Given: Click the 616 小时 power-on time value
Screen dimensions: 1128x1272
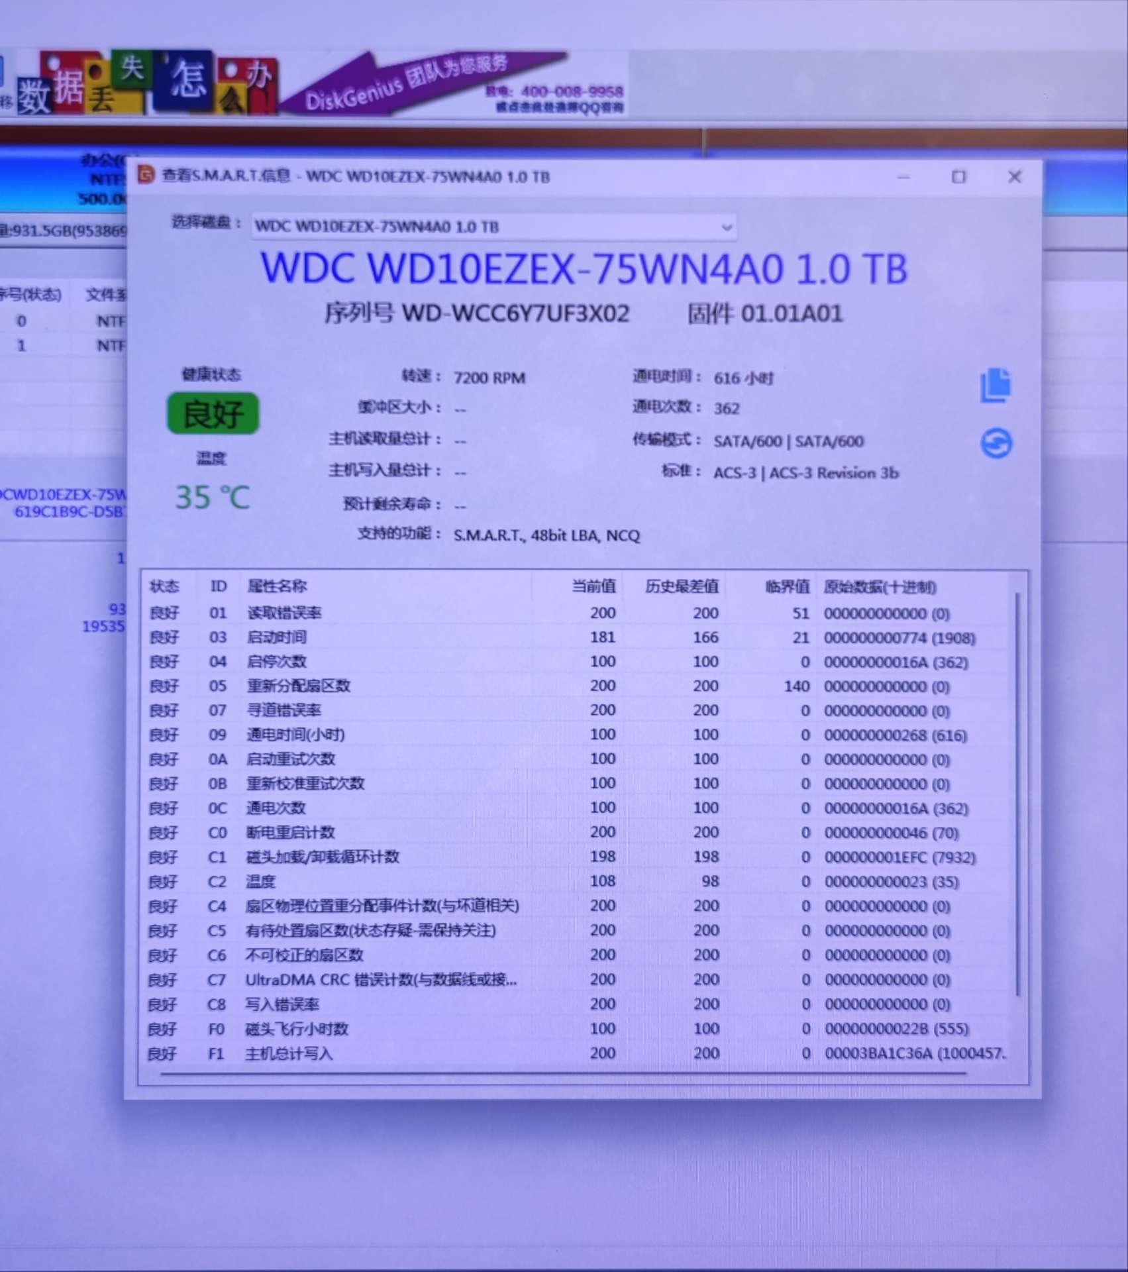Looking at the screenshot, I should (x=743, y=378).
